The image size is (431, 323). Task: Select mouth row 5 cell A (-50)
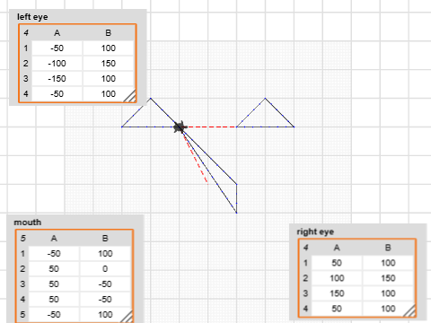click(x=54, y=315)
